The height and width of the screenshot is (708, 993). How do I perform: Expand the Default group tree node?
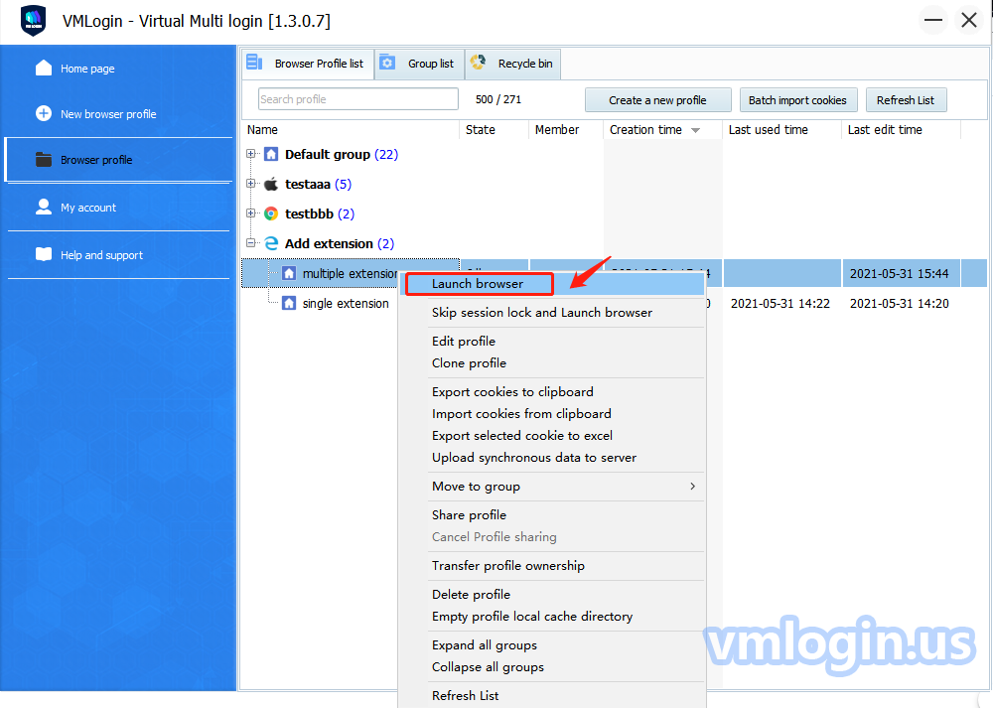(x=251, y=154)
